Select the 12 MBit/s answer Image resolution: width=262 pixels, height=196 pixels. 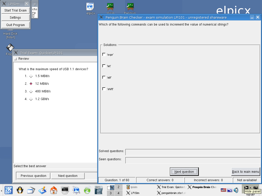point(31,84)
